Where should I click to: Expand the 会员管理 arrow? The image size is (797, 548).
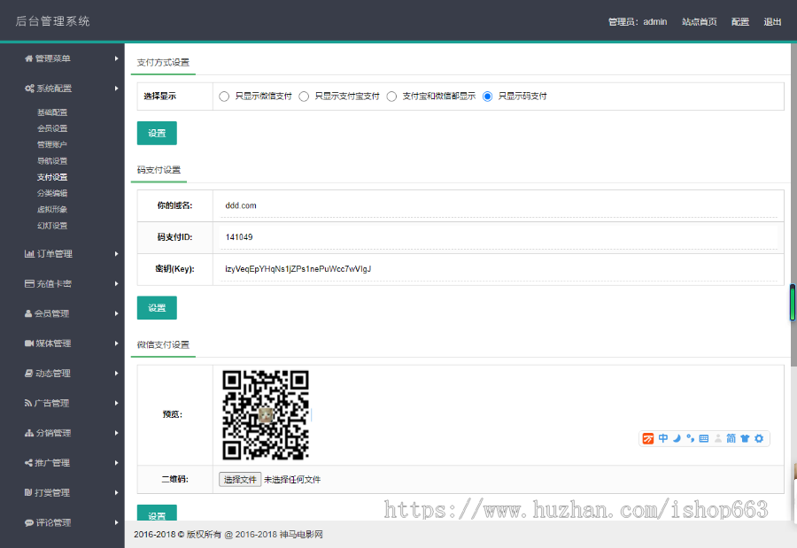point(116,313)
